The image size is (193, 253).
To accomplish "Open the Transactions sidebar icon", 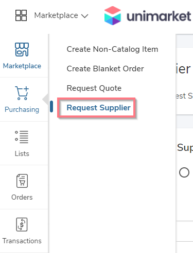I will 22,224.
